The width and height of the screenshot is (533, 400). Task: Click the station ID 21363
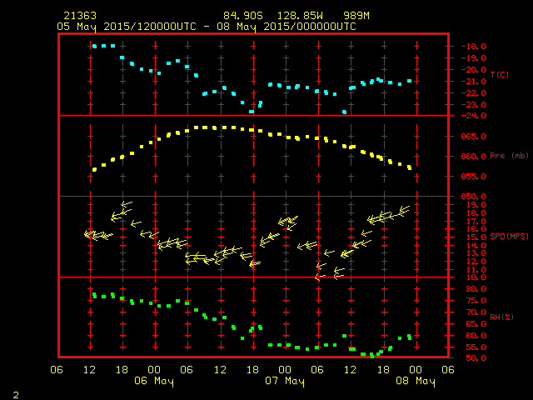coord(80,16)
